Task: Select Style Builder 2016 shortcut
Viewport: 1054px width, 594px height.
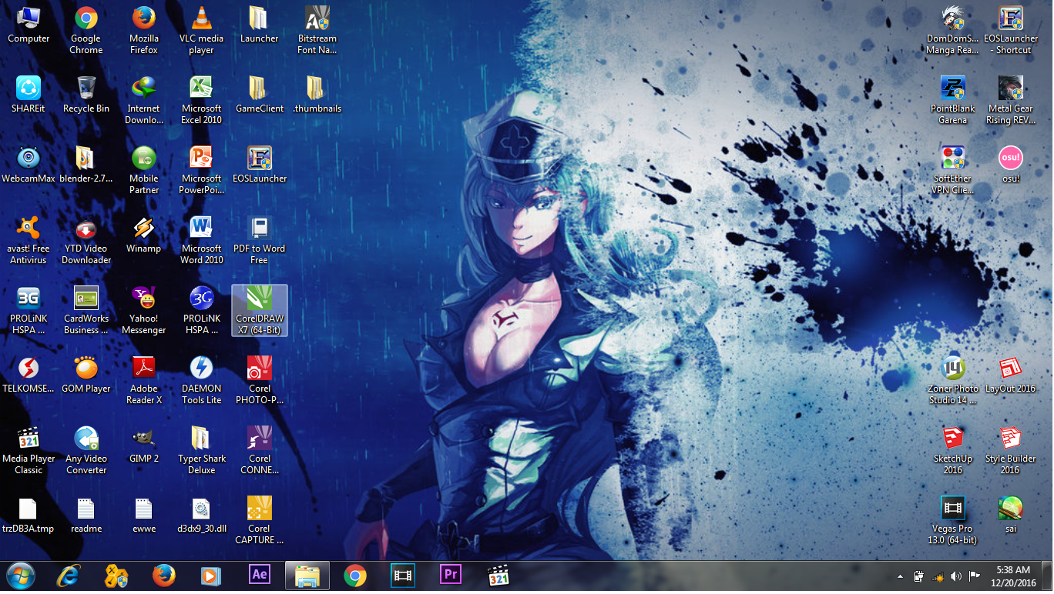Action: coord(1010,450)
